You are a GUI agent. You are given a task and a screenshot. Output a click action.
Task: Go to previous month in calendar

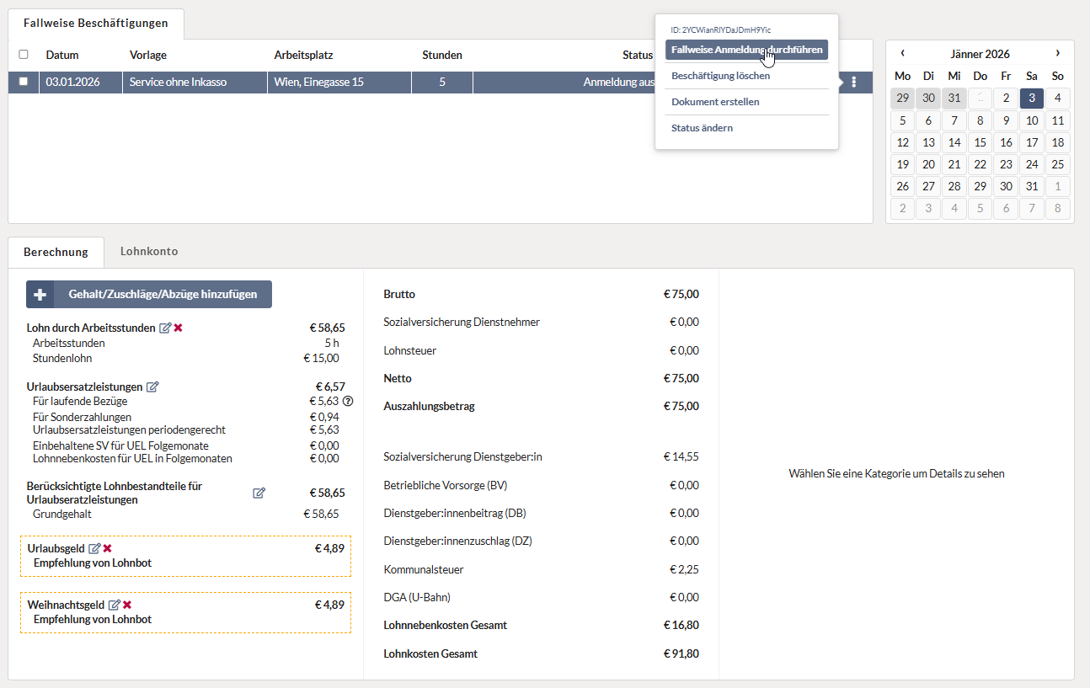pos(903,53)
